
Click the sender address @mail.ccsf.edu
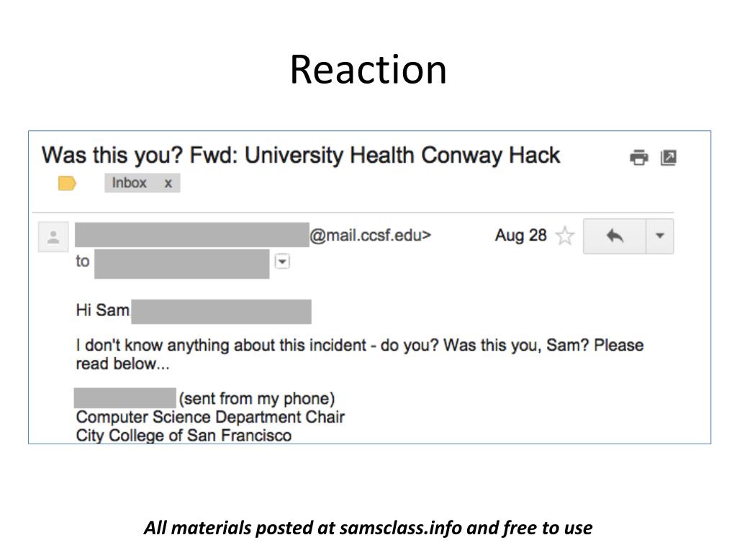370,235
